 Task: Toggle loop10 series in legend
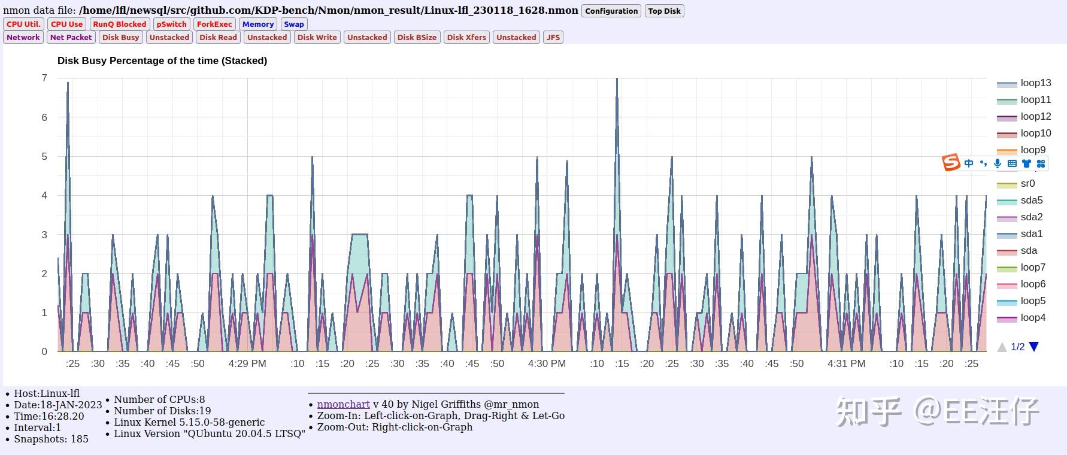tap(1024, 134)
